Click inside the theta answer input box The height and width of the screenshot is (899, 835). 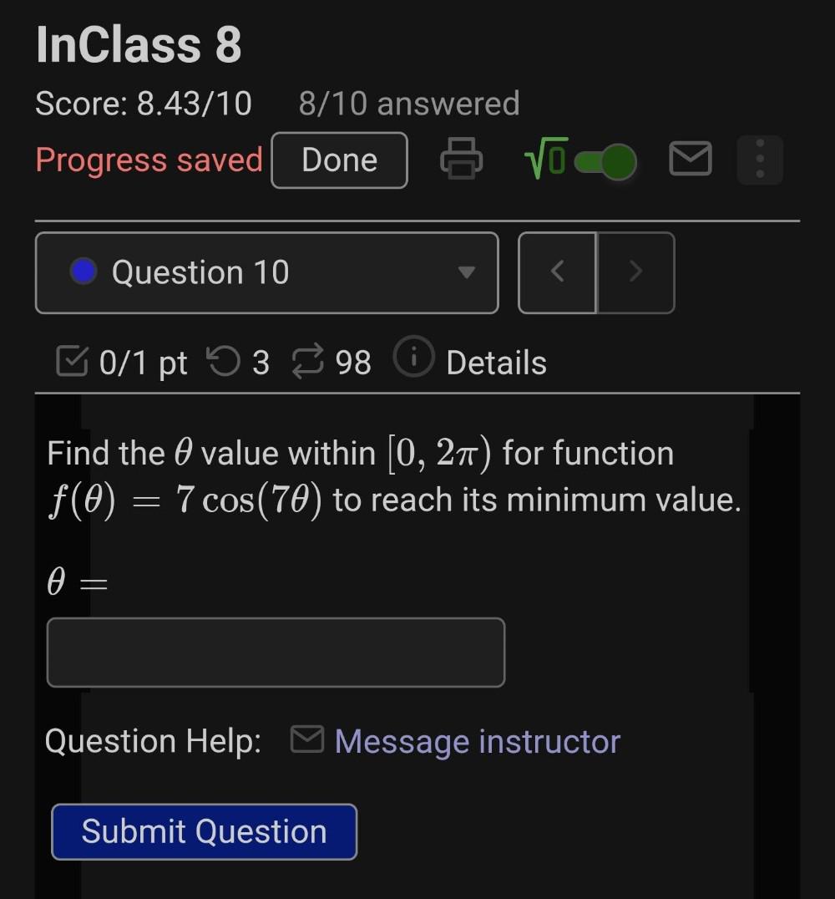coord(276,653)
